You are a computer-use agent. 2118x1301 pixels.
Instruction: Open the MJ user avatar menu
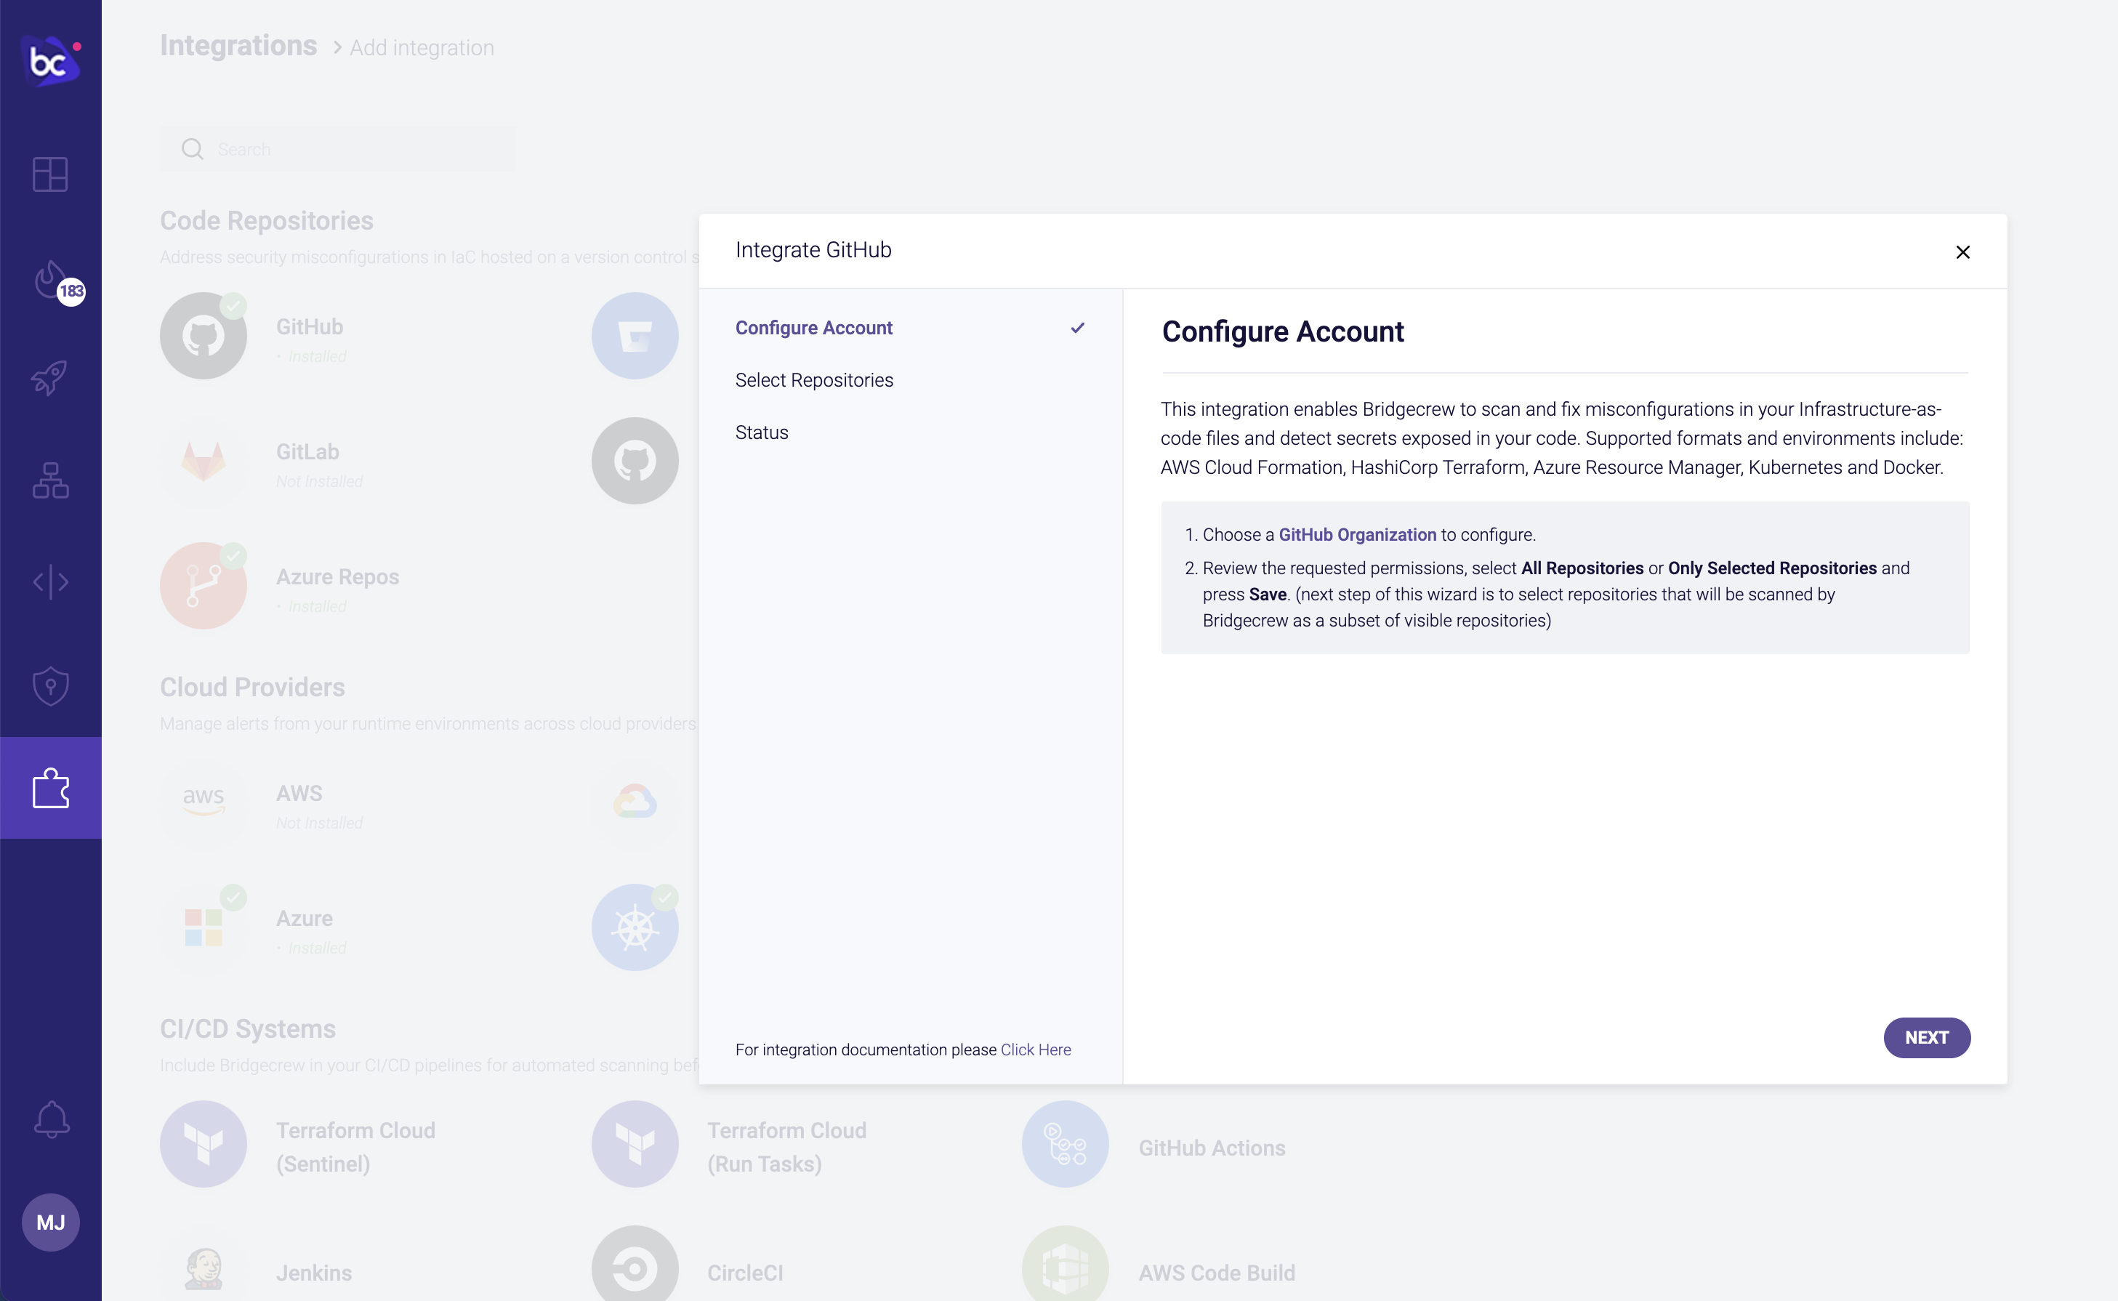tap(51, 1222)
